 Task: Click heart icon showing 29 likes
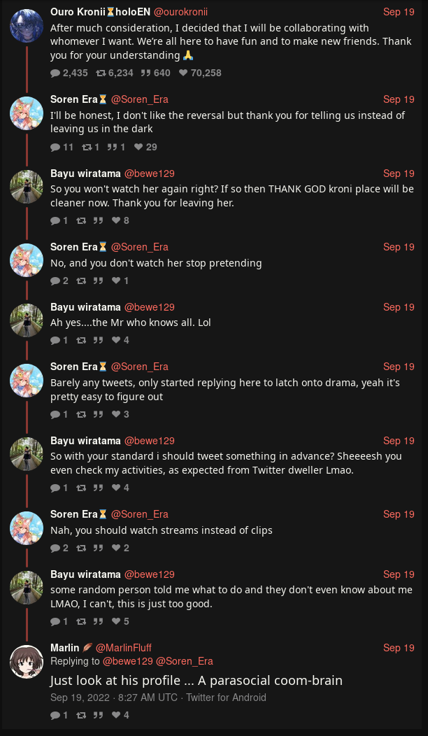[138, 147]
